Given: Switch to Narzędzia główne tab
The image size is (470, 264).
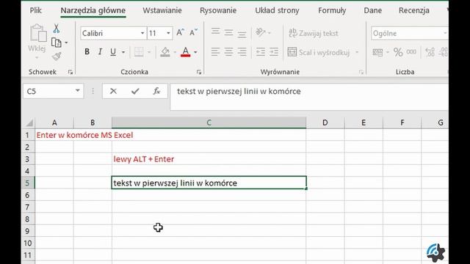Looking at the screenshot, I should 93,10.
